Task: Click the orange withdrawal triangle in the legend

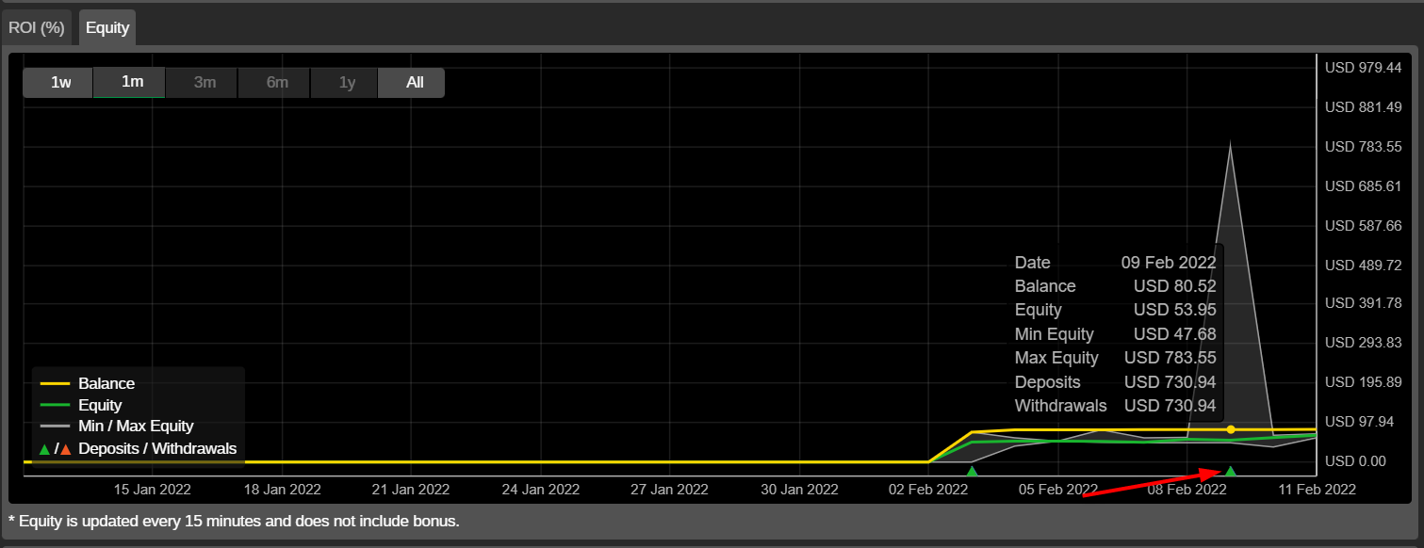Action: pyautogui.click(x=66, y=449)
